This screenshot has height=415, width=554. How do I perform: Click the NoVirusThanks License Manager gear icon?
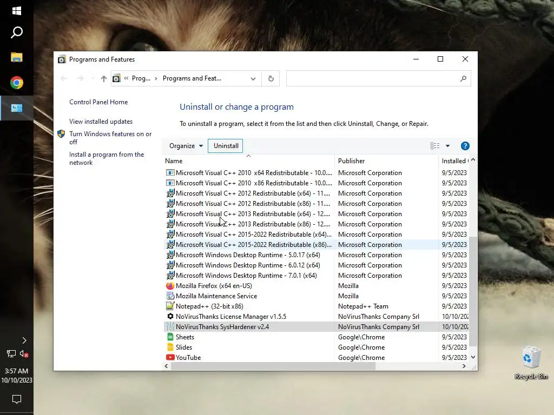[x=170, y=317]
